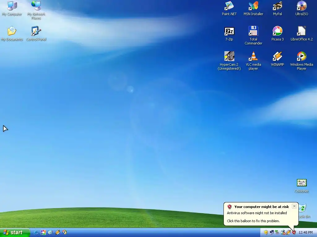Select the My Computer desktop icon
Viewport: 317px width, 237px height.
coord(12,8)
